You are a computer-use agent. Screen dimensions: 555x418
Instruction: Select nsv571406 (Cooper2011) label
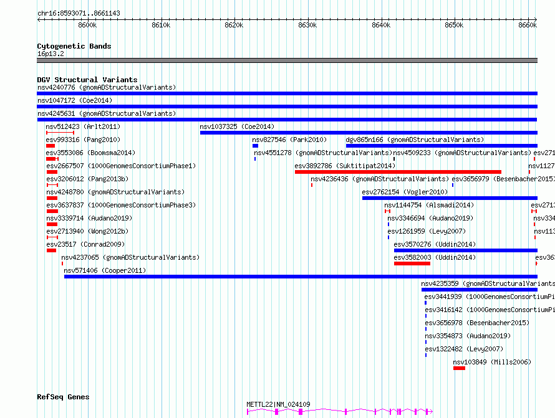[105, 270]
